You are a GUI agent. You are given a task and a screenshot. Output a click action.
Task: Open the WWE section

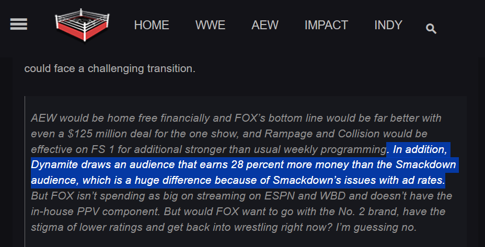tap(210, 25)
